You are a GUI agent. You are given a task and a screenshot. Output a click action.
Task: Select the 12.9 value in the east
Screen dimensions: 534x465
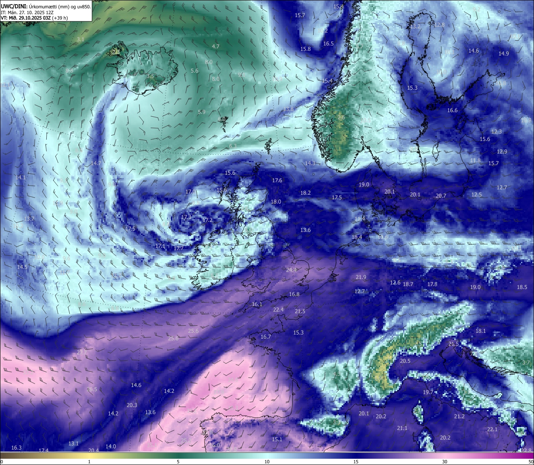[x=502, y=151]
